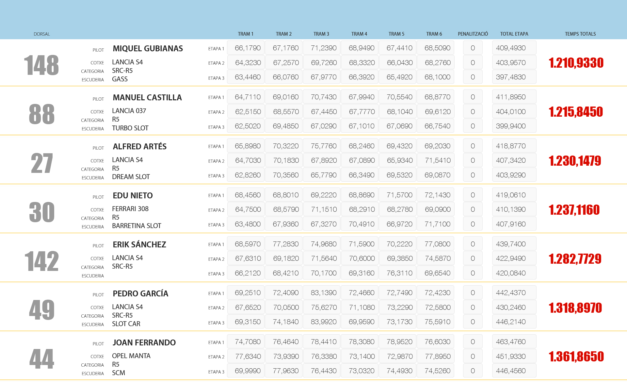Viewport: 627px width, 382px height.
Task: Click Alfred Artés Tram 3 cell 75,7760
Action: [x=323, y=146]
